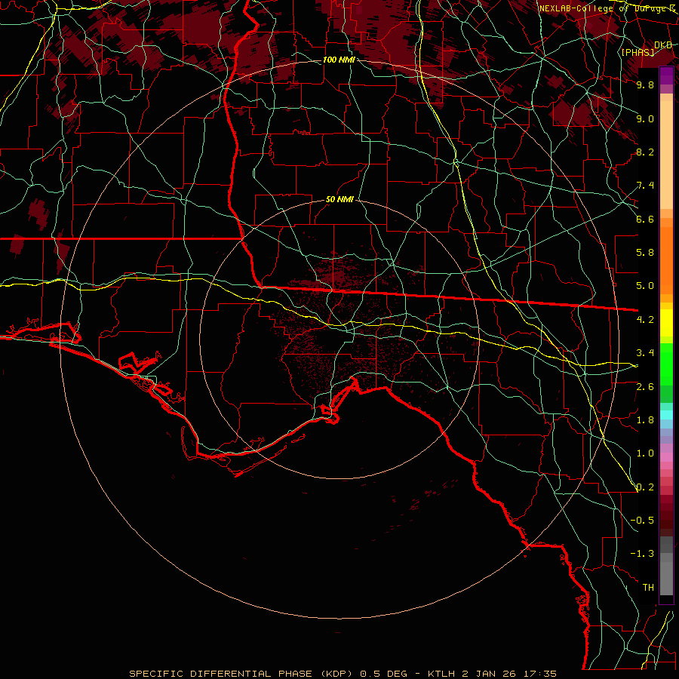The height and width of the screenshot is (679, 679).
Task: Select the bright green band on the color scale
Action: (666, 364)
